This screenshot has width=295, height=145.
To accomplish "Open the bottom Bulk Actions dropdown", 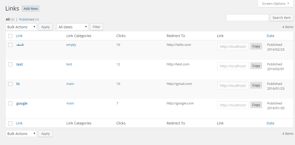I will tap(21, 133).
